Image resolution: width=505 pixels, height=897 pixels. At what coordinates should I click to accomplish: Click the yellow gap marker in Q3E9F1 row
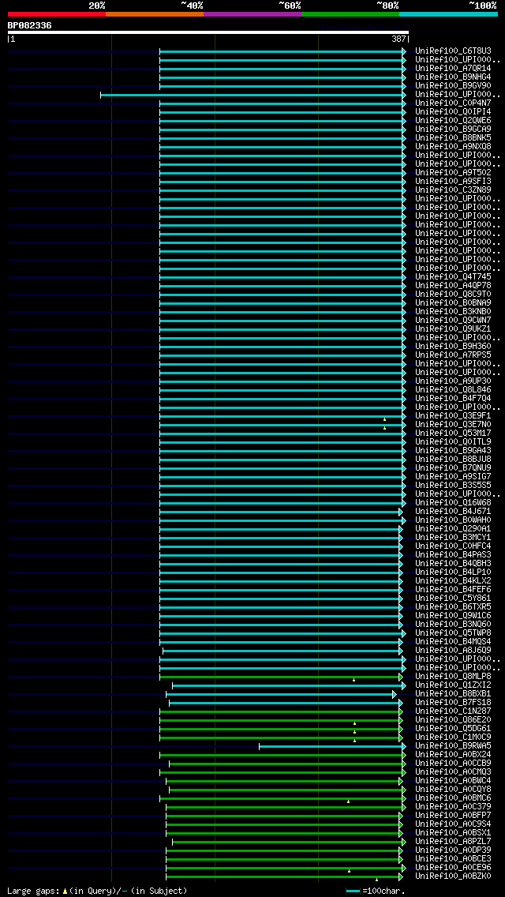tap(384, 419)
